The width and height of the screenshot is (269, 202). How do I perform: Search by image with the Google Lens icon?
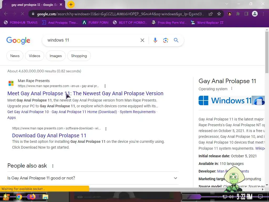[165, 40]
